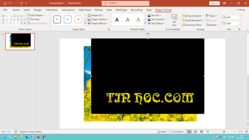Click the Text Box tool
This screenshot has width=249, height=140.
tap(33, 19)
